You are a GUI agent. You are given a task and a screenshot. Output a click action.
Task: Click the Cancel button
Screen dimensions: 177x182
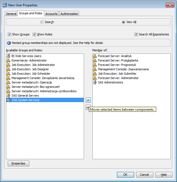pyautogui.click(x=145, y=175)
